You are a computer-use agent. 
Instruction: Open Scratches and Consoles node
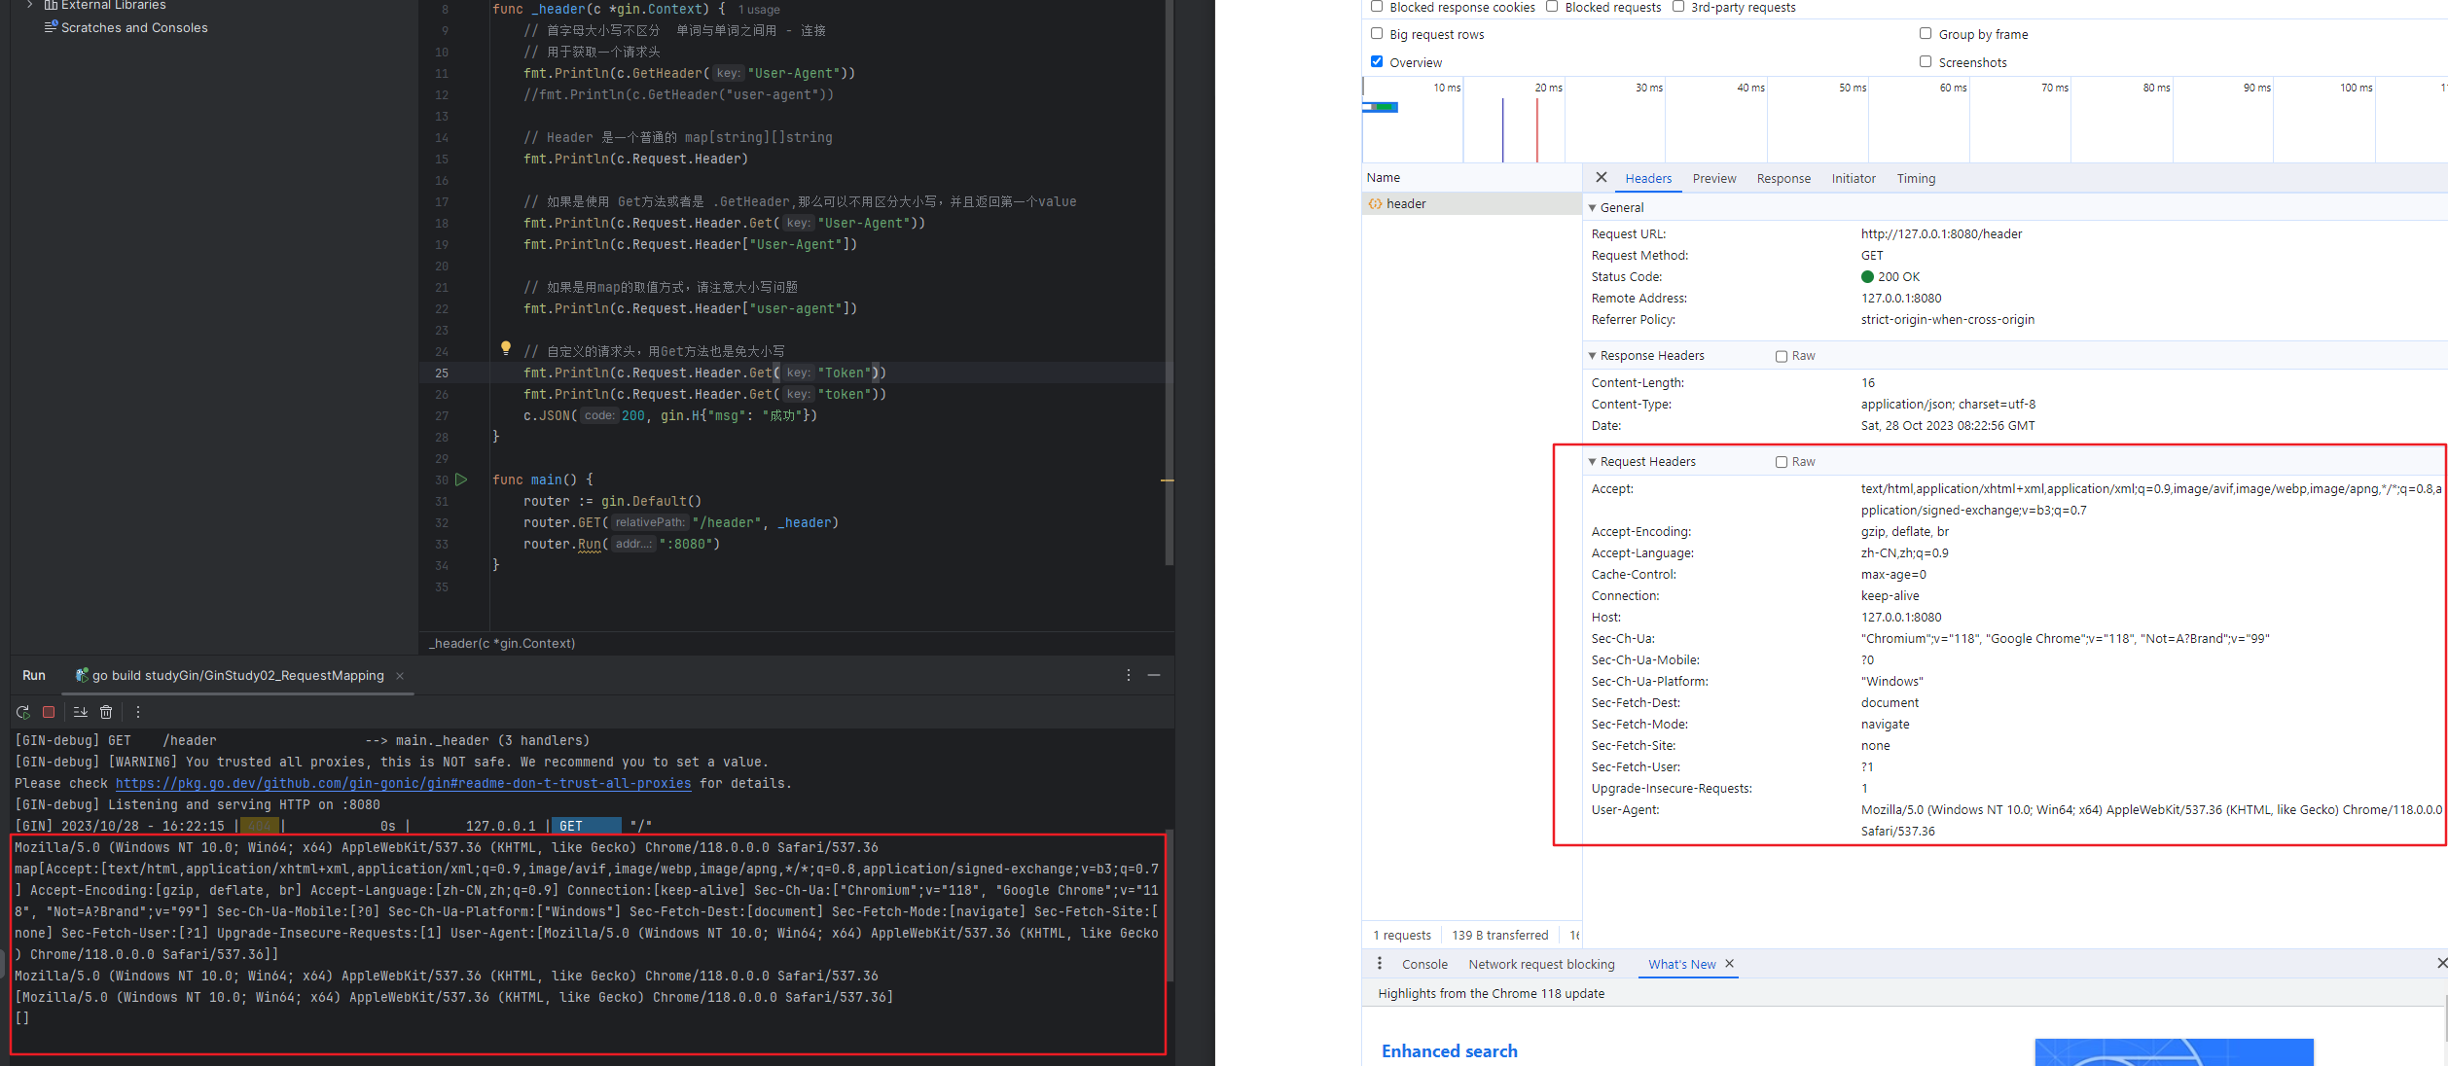134,27
